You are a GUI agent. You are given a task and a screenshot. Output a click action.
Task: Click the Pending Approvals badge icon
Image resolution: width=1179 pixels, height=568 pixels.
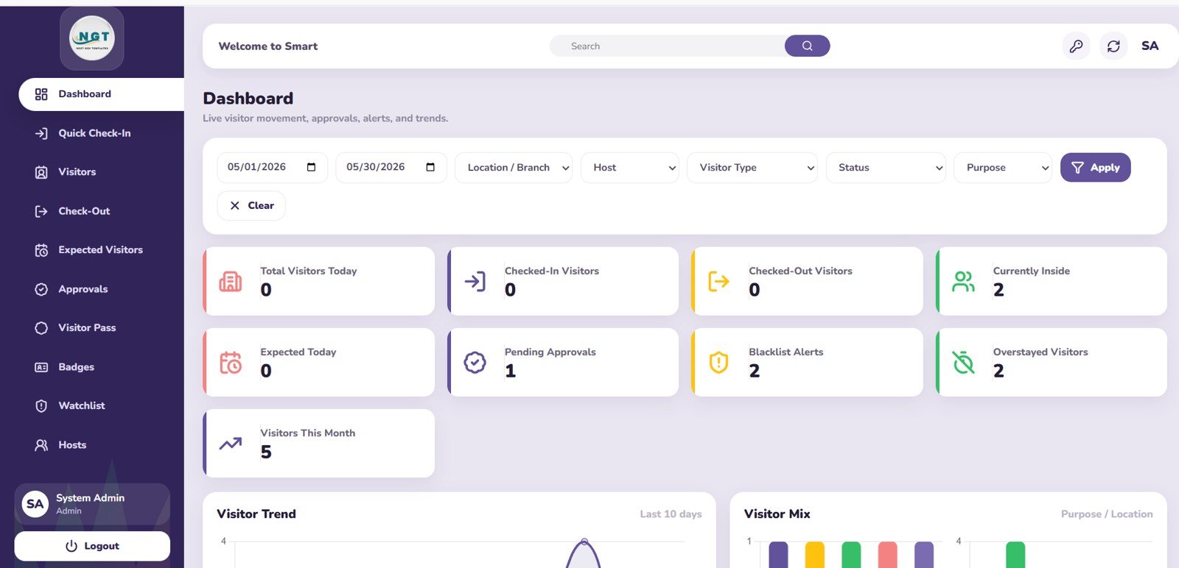pos(475,362)
